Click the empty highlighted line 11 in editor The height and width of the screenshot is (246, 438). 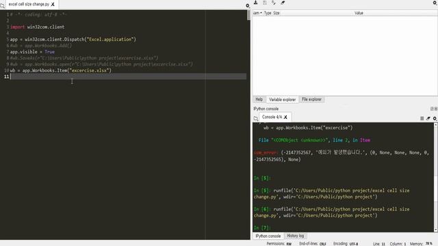[128, 77]
